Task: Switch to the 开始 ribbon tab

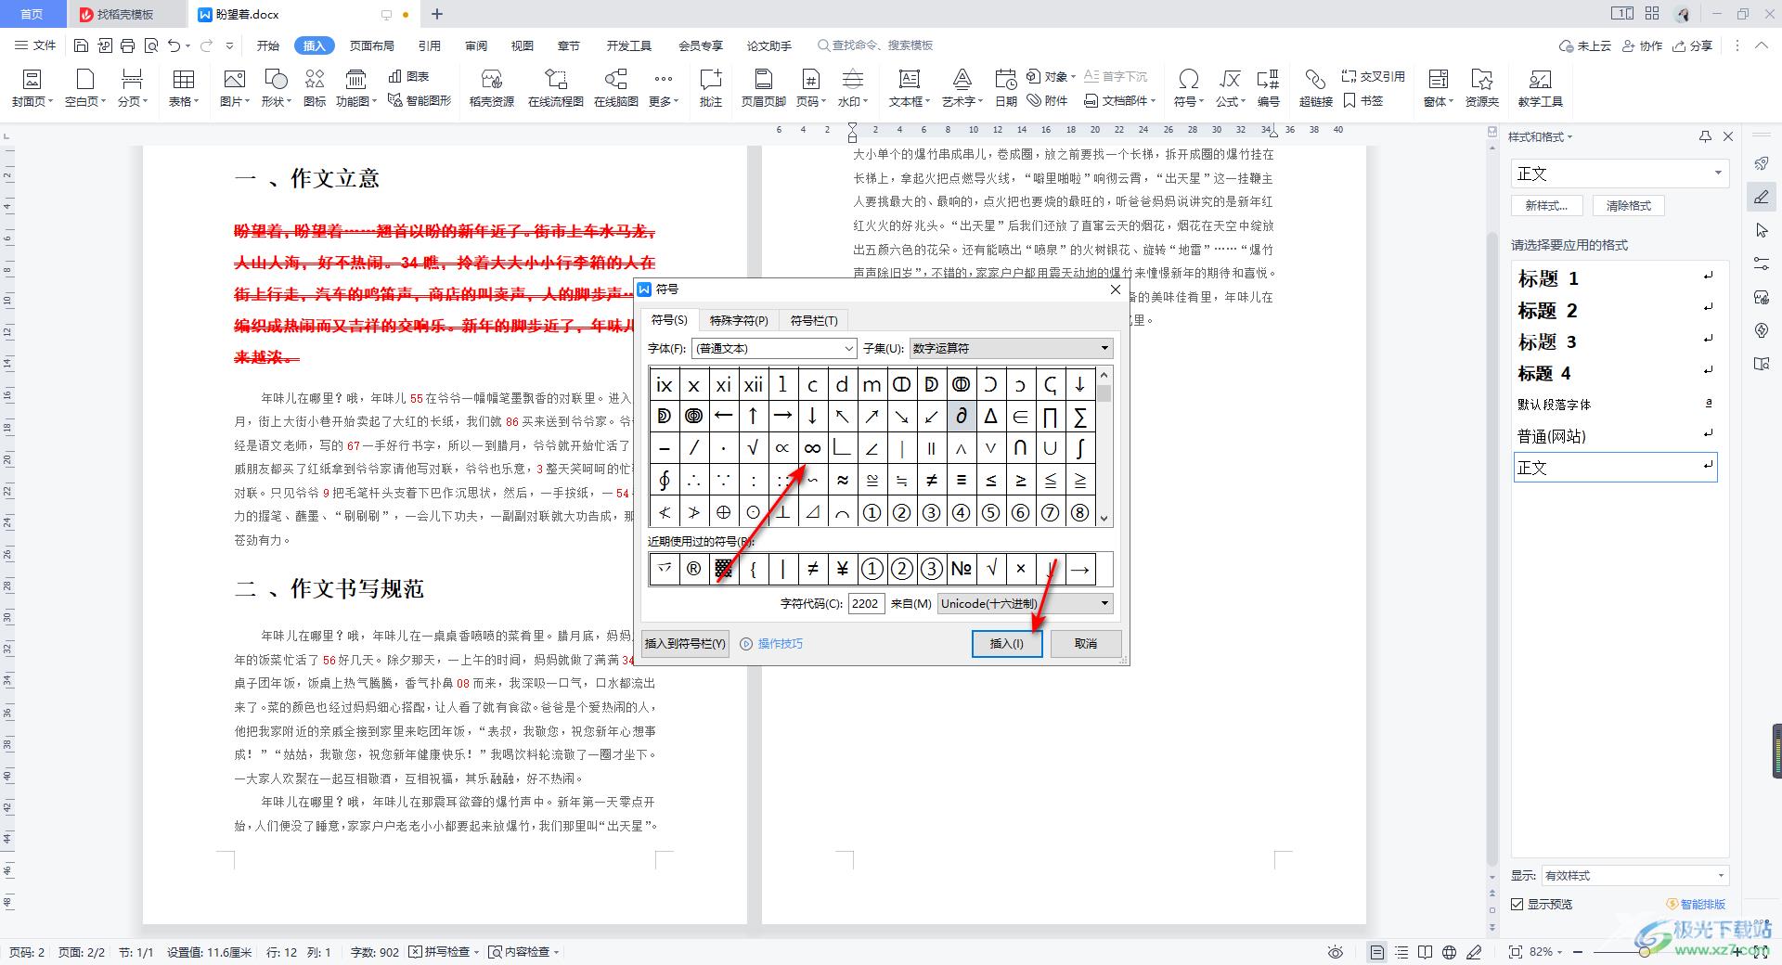Action: tap(268, 45)
